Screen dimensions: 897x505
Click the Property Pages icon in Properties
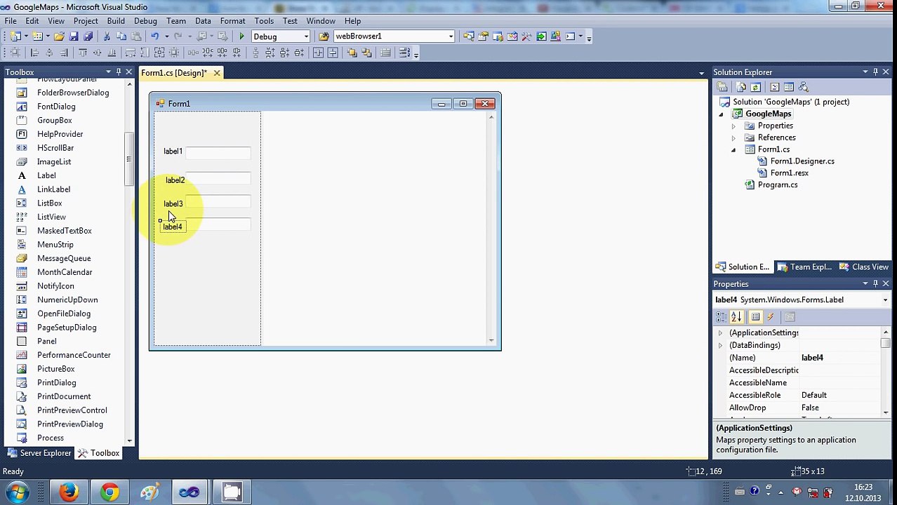pos(790,317)
